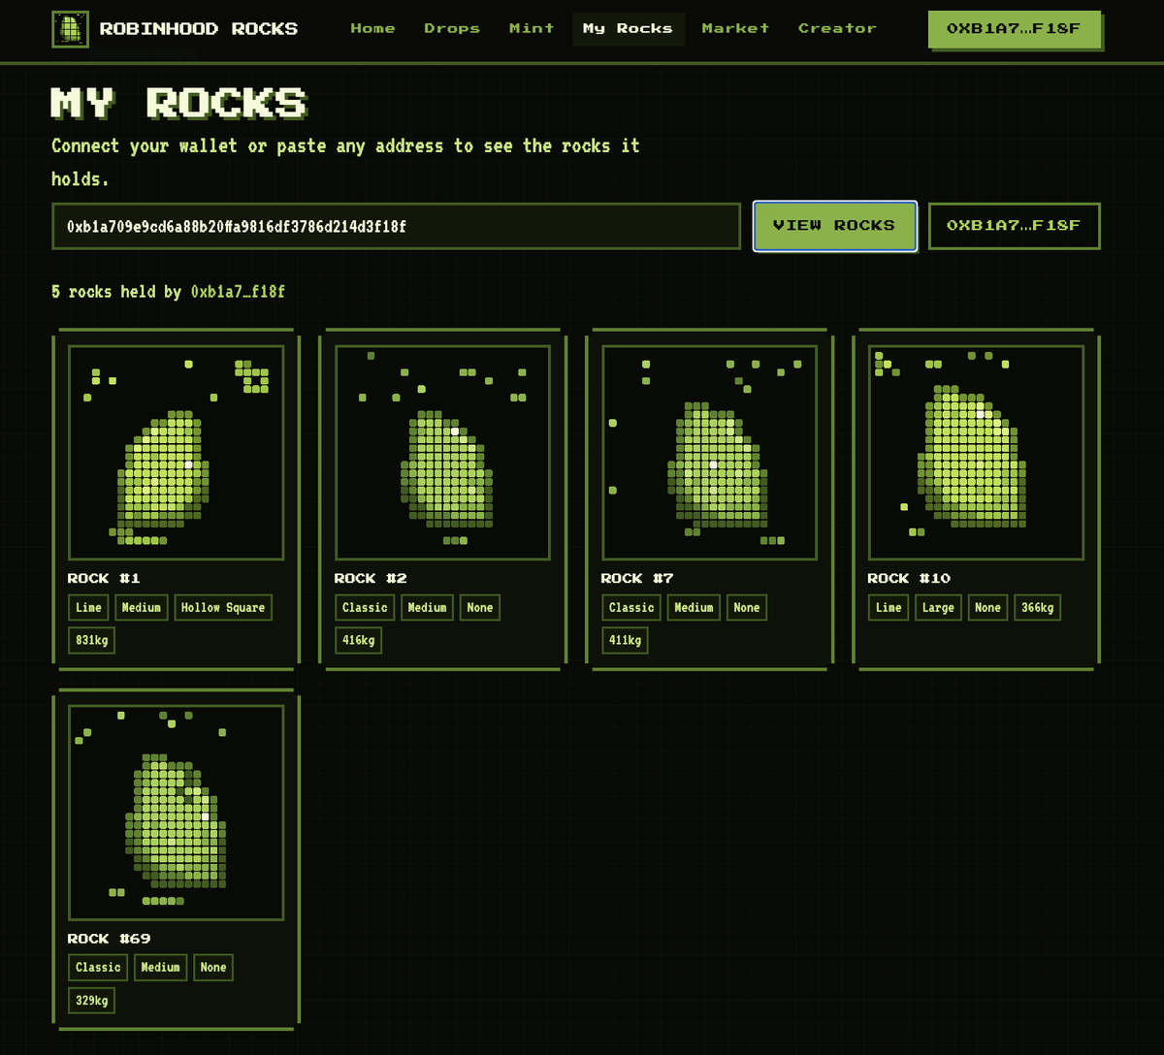Image resolution: width=1164 pixels, height=1055 pixels.
Task: Click the 0xb1a7…f18f holder address text
Action: click(x=238, y=292)
